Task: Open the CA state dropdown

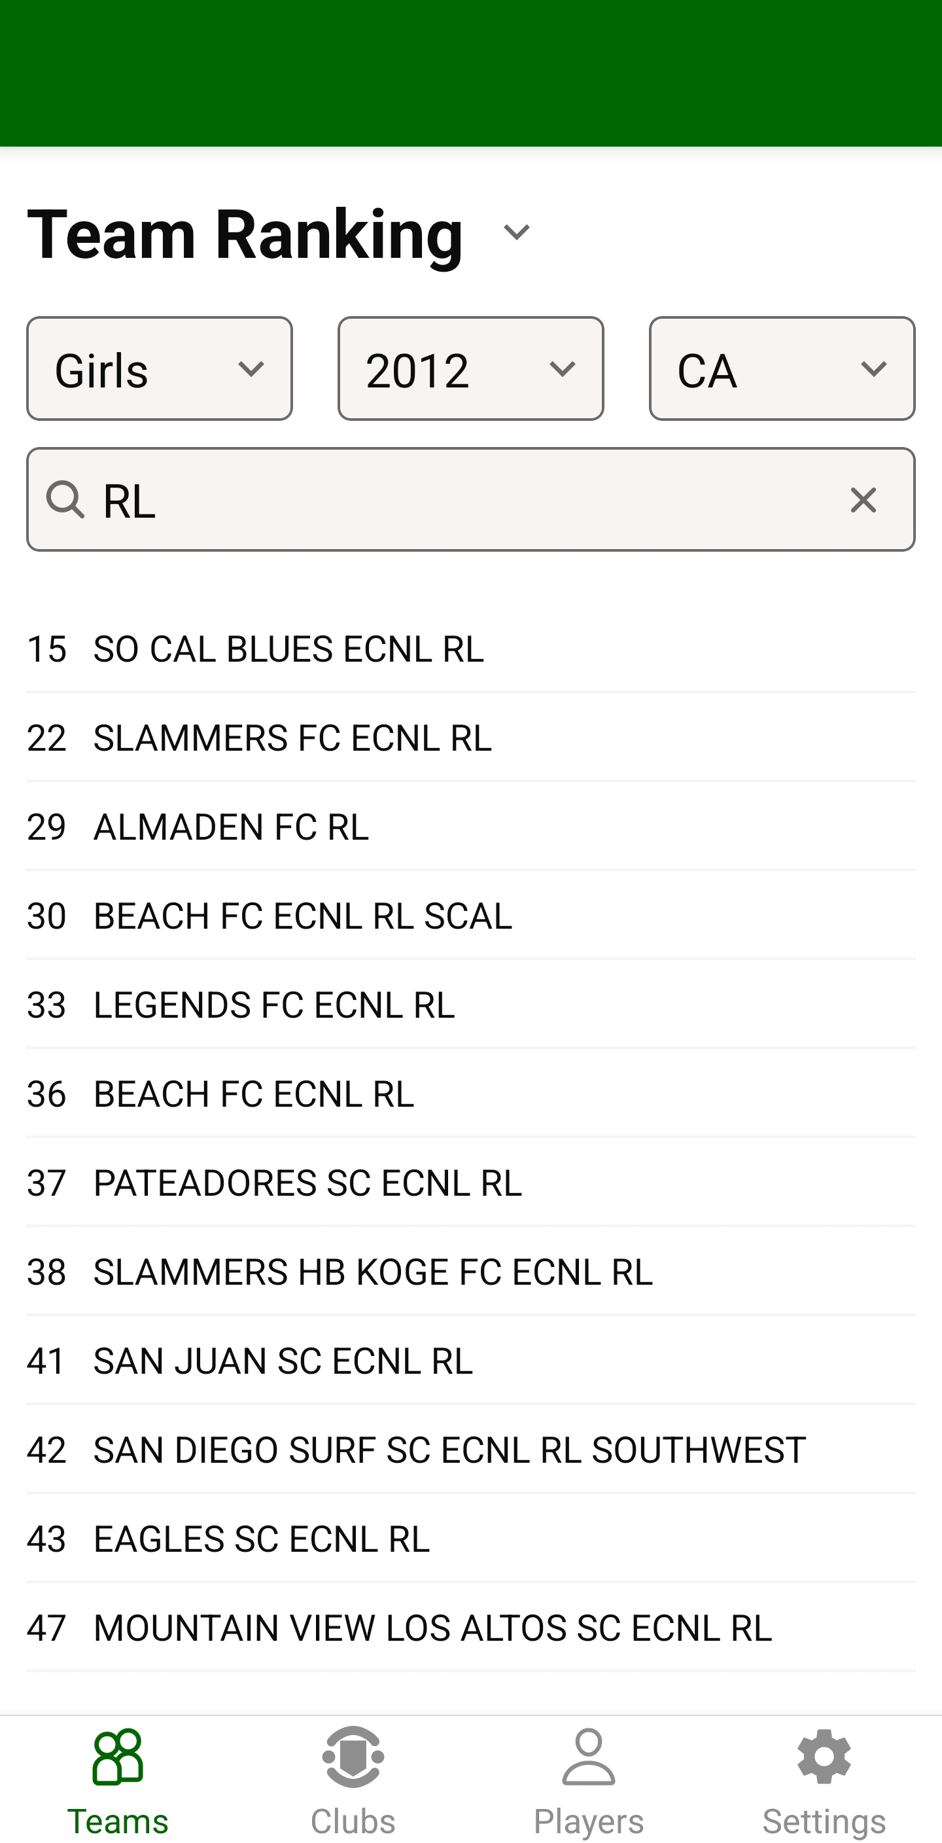Action: point(782,368)
